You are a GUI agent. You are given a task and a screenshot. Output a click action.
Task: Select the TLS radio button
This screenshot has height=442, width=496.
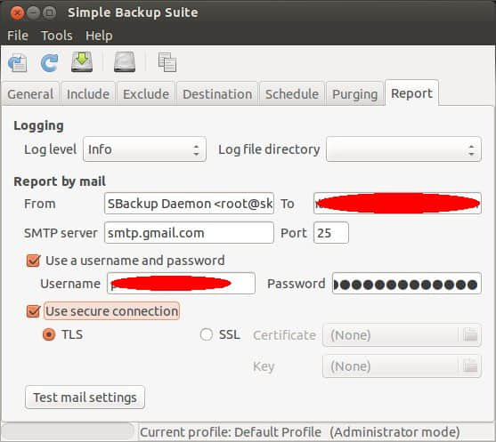click(x=49, y=334)
